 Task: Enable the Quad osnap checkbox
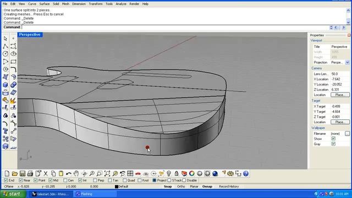pyautogui.click(x=125, y=180)
